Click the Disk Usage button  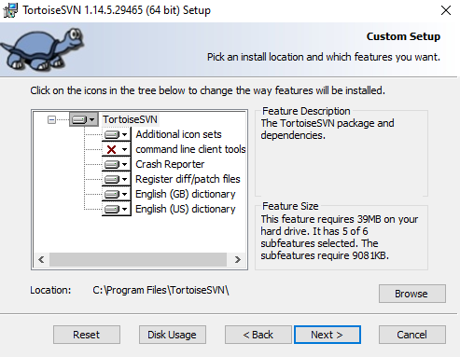173,335
